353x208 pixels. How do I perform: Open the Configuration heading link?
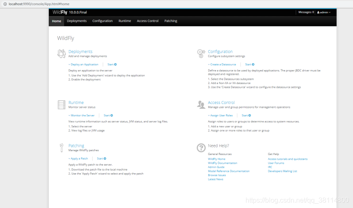pyautogui.click(x=220, y=51)
